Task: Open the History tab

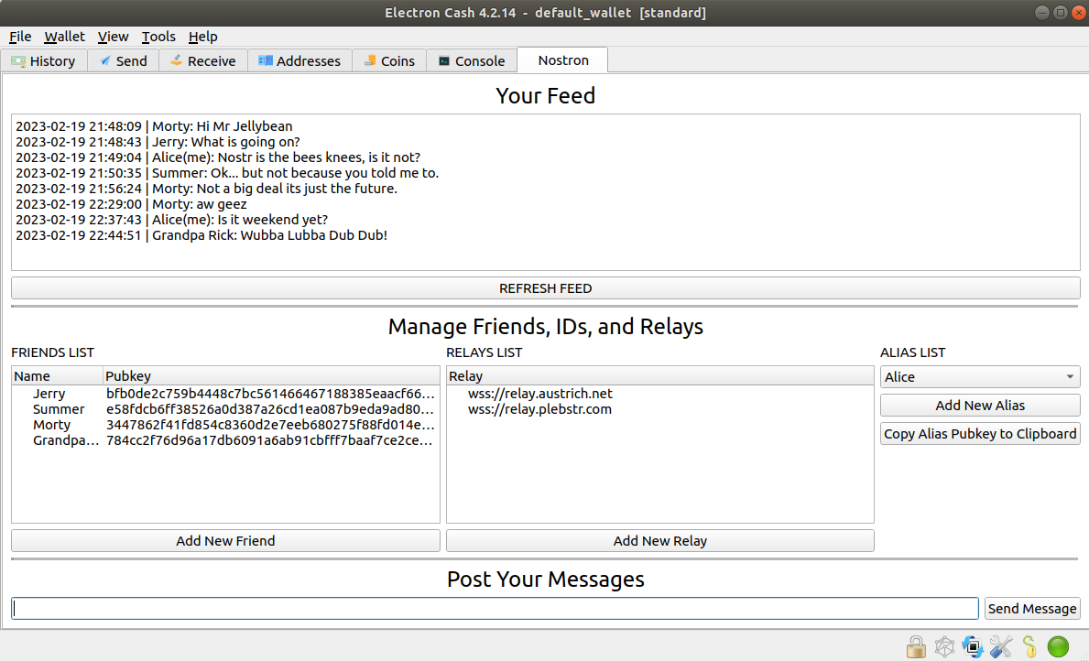Action: 43,61
